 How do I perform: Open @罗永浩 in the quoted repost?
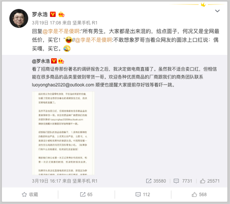(41, 61)
